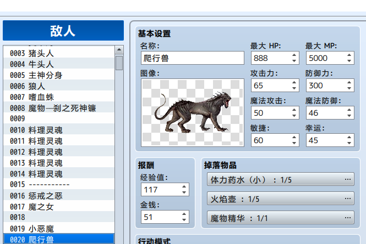Select enemy 0008 魔物—刹之死神镰

click(59, 108)
